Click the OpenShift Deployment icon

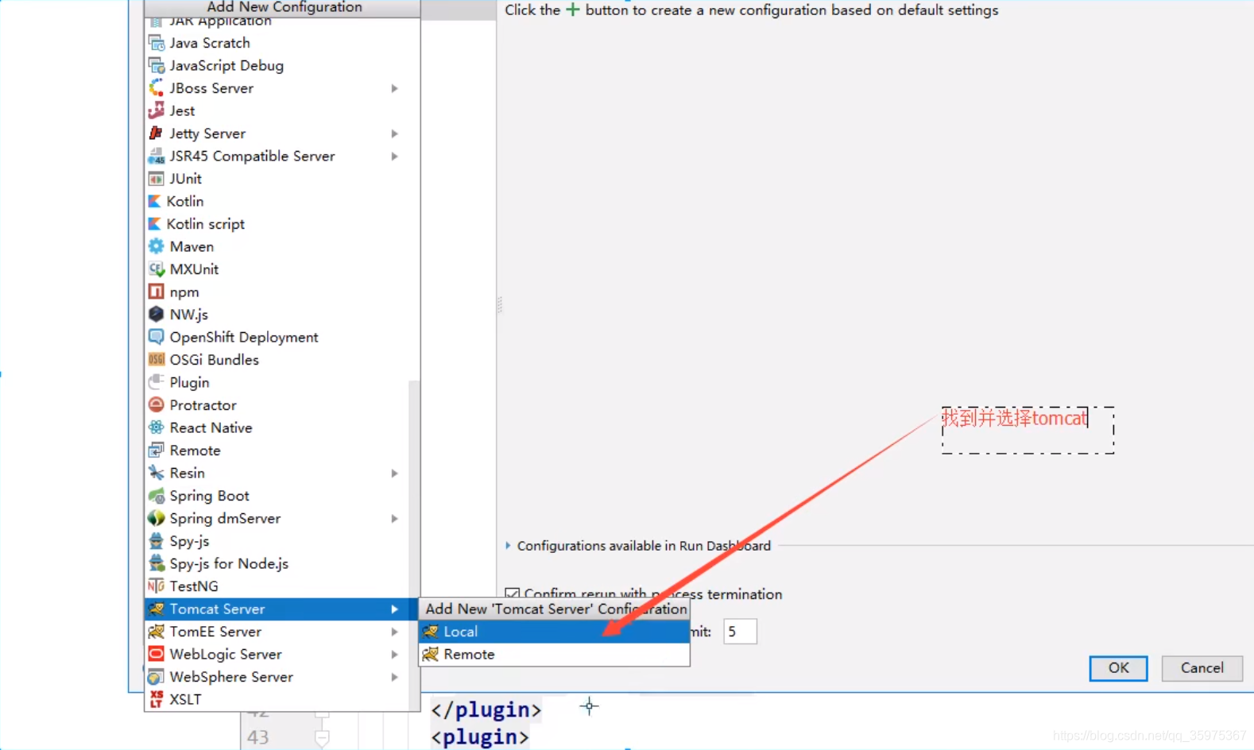click(157, 337)
